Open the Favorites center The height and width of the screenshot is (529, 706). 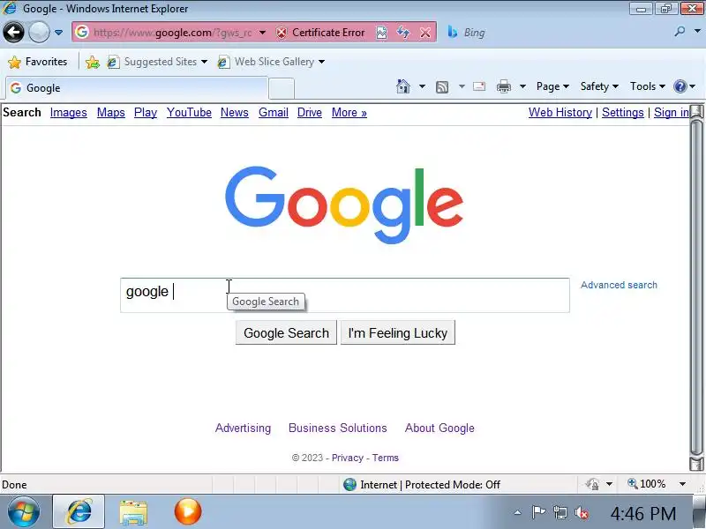pos(38,62)
